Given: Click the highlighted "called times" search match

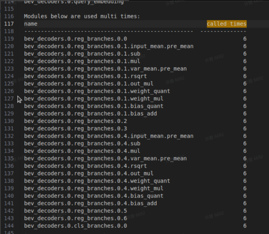Looking at the screenshot, I should 226,24.
